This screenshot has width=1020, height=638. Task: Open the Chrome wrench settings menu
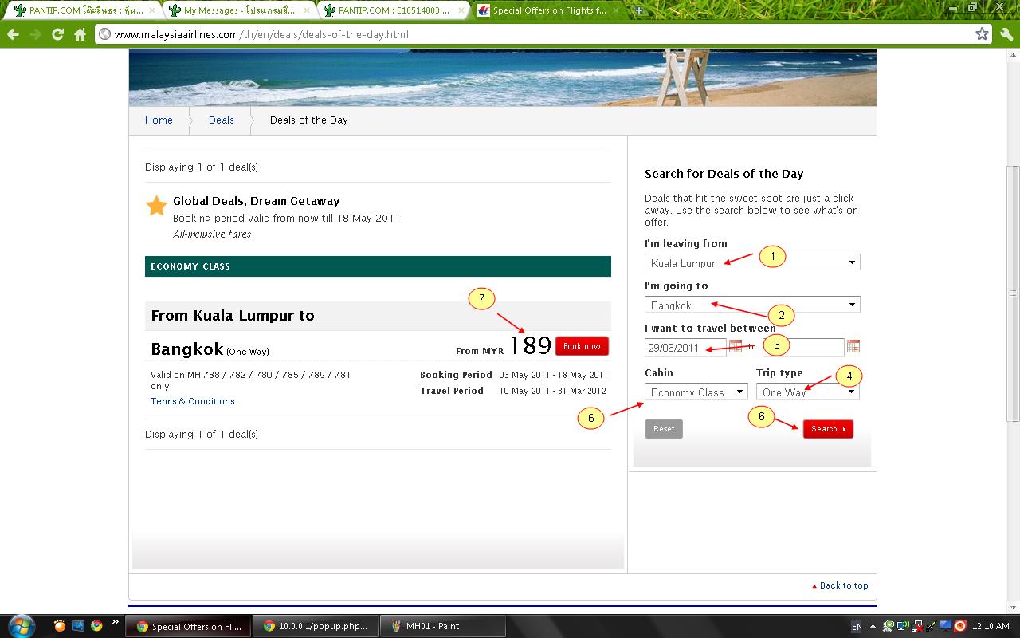(1006, 34)
